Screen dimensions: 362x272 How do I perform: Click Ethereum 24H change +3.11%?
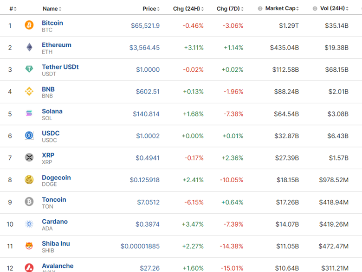(194, 48)
